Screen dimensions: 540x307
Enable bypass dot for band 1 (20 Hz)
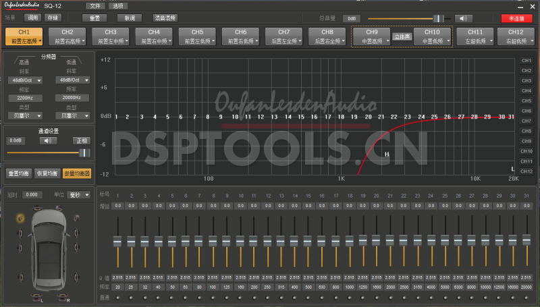pyautogui.click(x=117, y=298)
